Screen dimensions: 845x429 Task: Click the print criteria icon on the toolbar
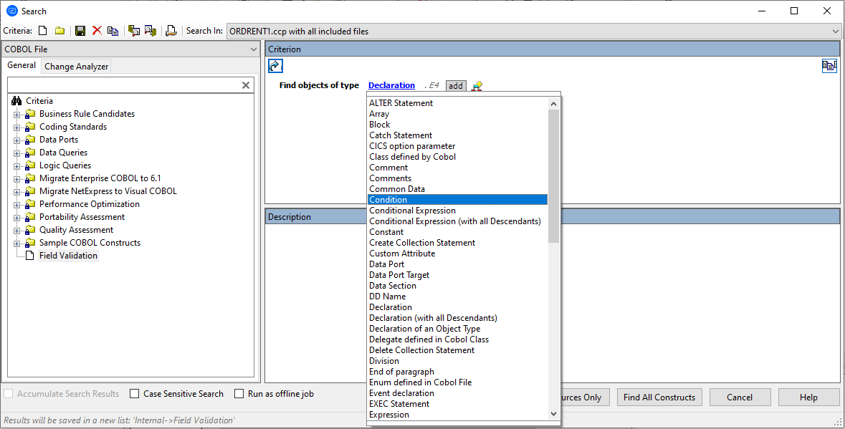(x=171, y=30)
